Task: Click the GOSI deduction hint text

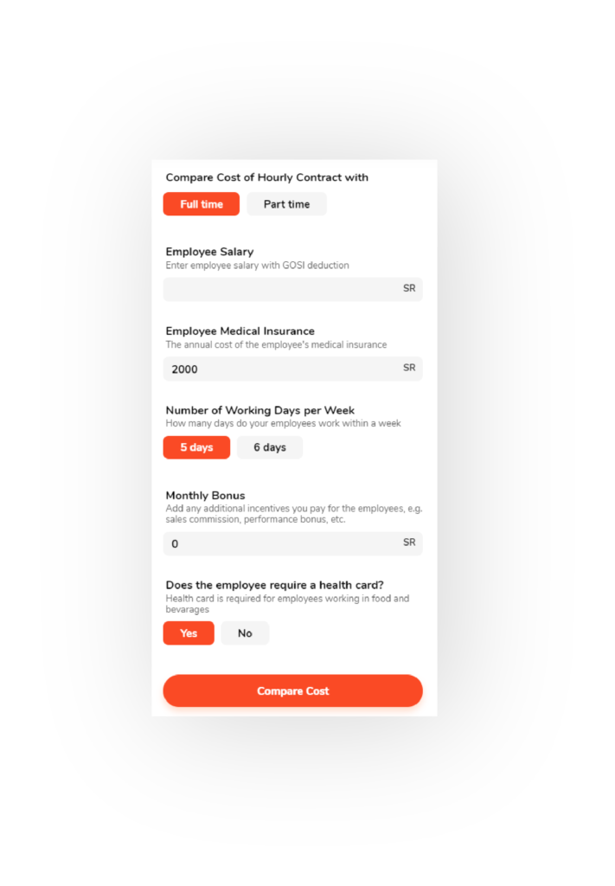Action: (x=257, y=266)
